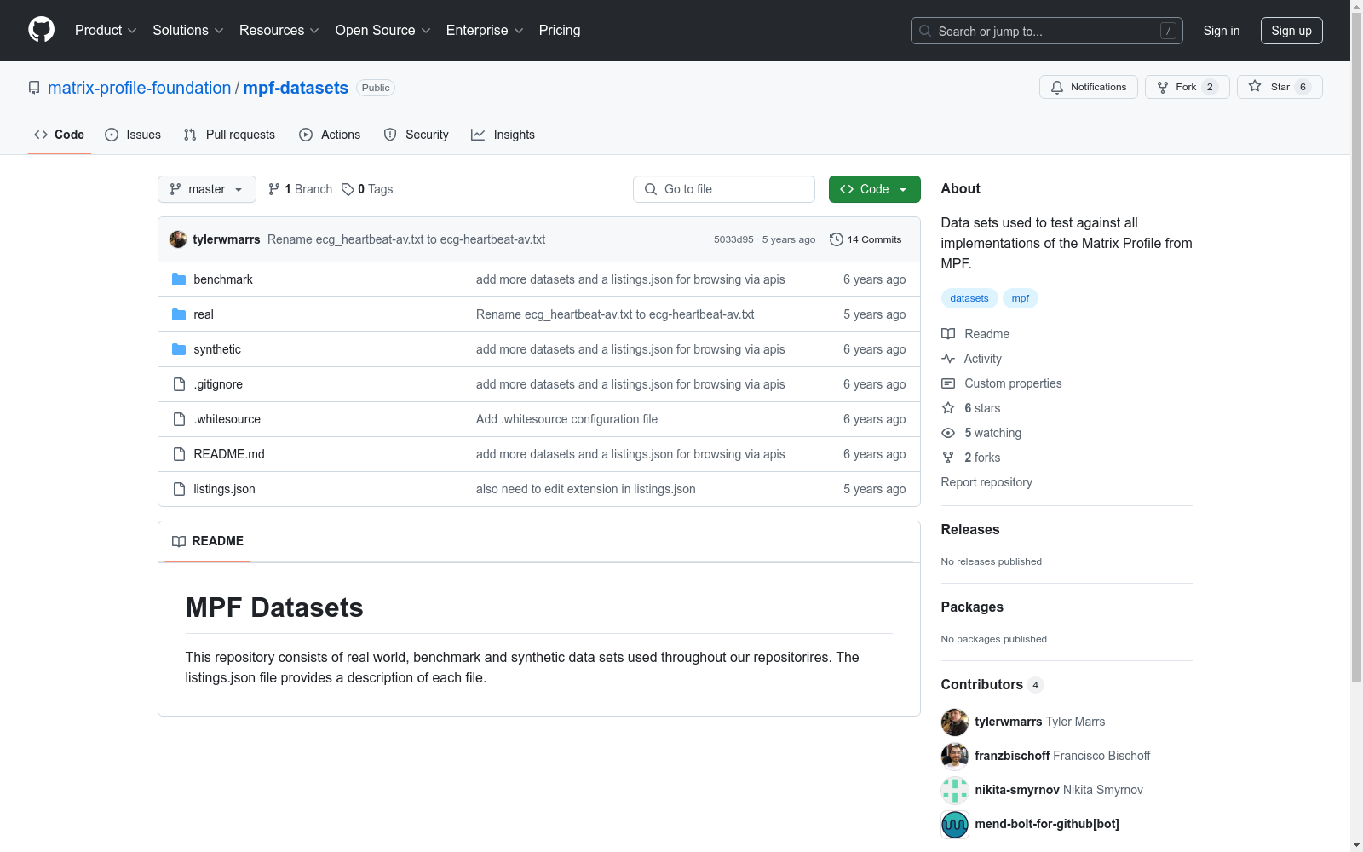View the 14 Commits history
The width and height of the screenshot is (1363, 852).
click(866, 239)
